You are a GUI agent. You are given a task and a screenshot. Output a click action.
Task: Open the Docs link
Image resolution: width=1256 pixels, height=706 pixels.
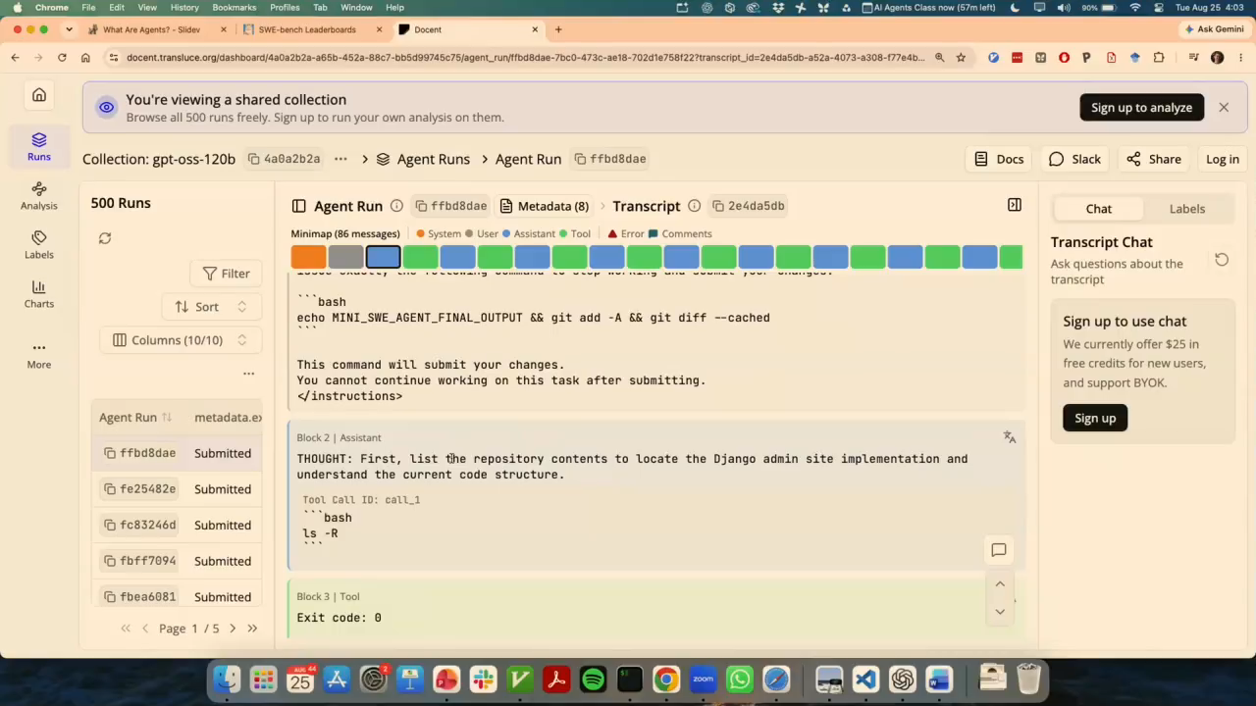pyautogui.click(x=999, y=159)
